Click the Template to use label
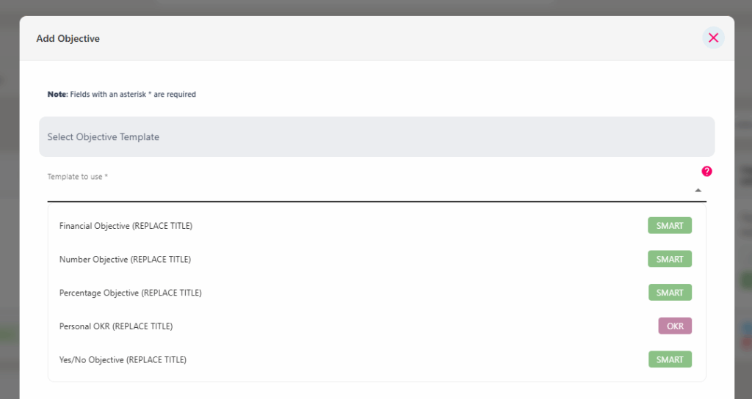The image size is (752, 399). 78,177
